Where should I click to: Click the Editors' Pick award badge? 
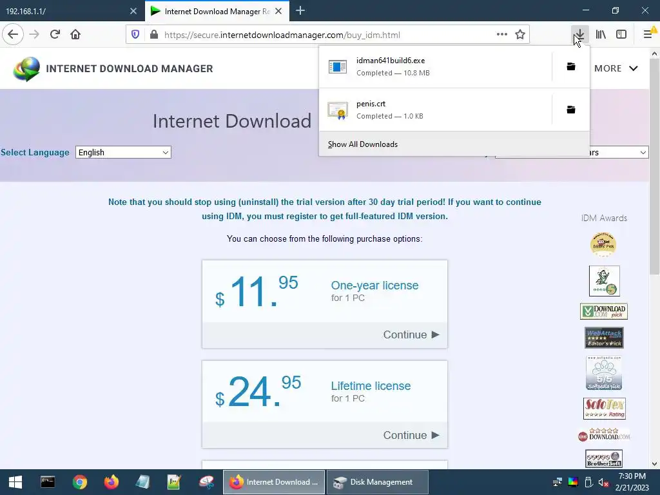pos(603,244)
